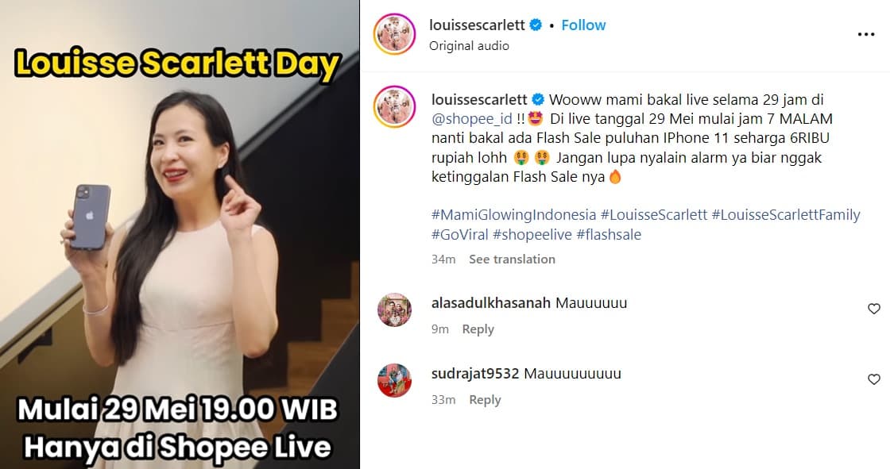This screenshot has height=469, width=890.
Task: Click the Louisse Scarlett Day video
Action: coord(180,235)
